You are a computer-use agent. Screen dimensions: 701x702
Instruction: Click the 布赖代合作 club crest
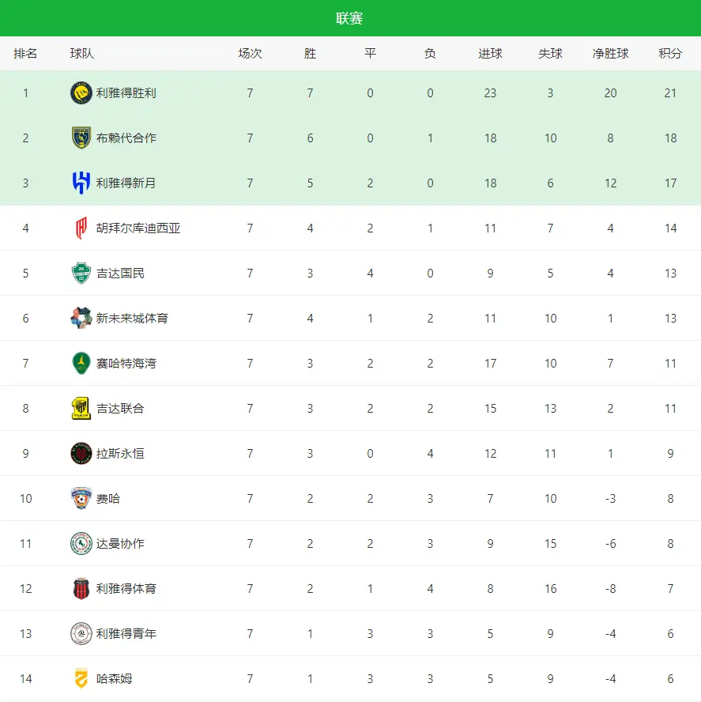[x=81, y=138]
